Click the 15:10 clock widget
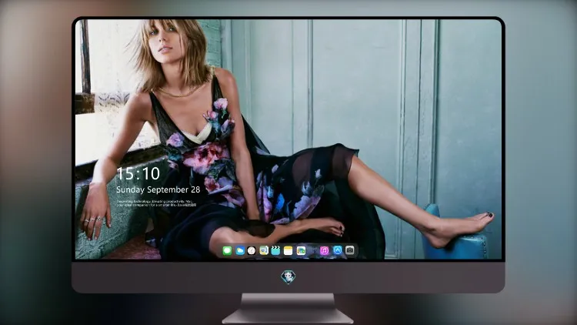Viewport: 577px width, 325px height. click(x=138, y=173)
